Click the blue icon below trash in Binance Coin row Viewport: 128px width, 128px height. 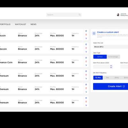[x=86, y=65]
